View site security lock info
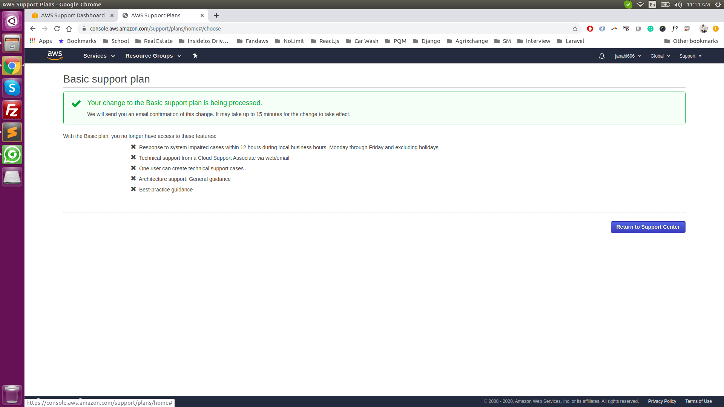This screenshot has height=407, width=724. (x=84, y=29)
